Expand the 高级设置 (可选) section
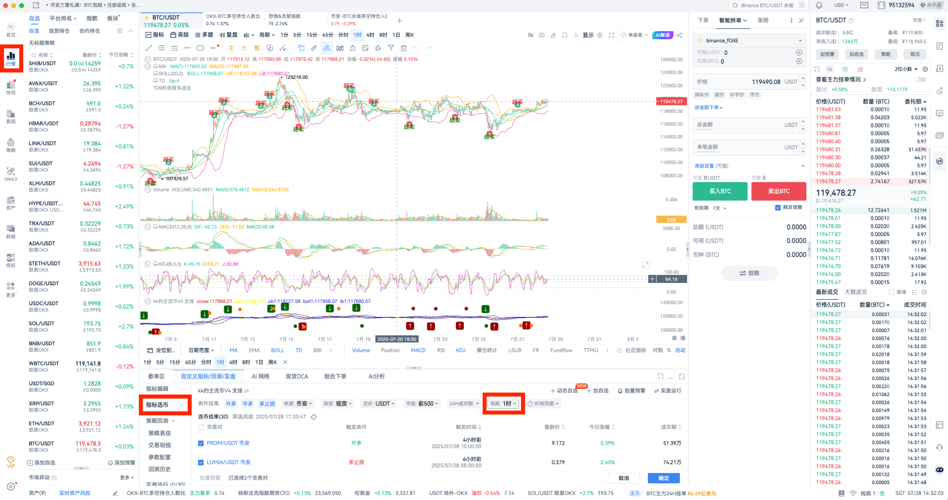The width and height of the screenshot is (948, 500). 749,166
